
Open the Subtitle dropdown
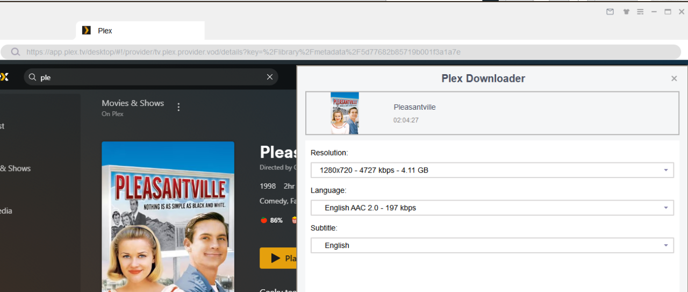click(x=492, y=245)
